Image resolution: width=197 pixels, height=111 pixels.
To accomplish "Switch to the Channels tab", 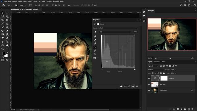I will click(157, 62).
